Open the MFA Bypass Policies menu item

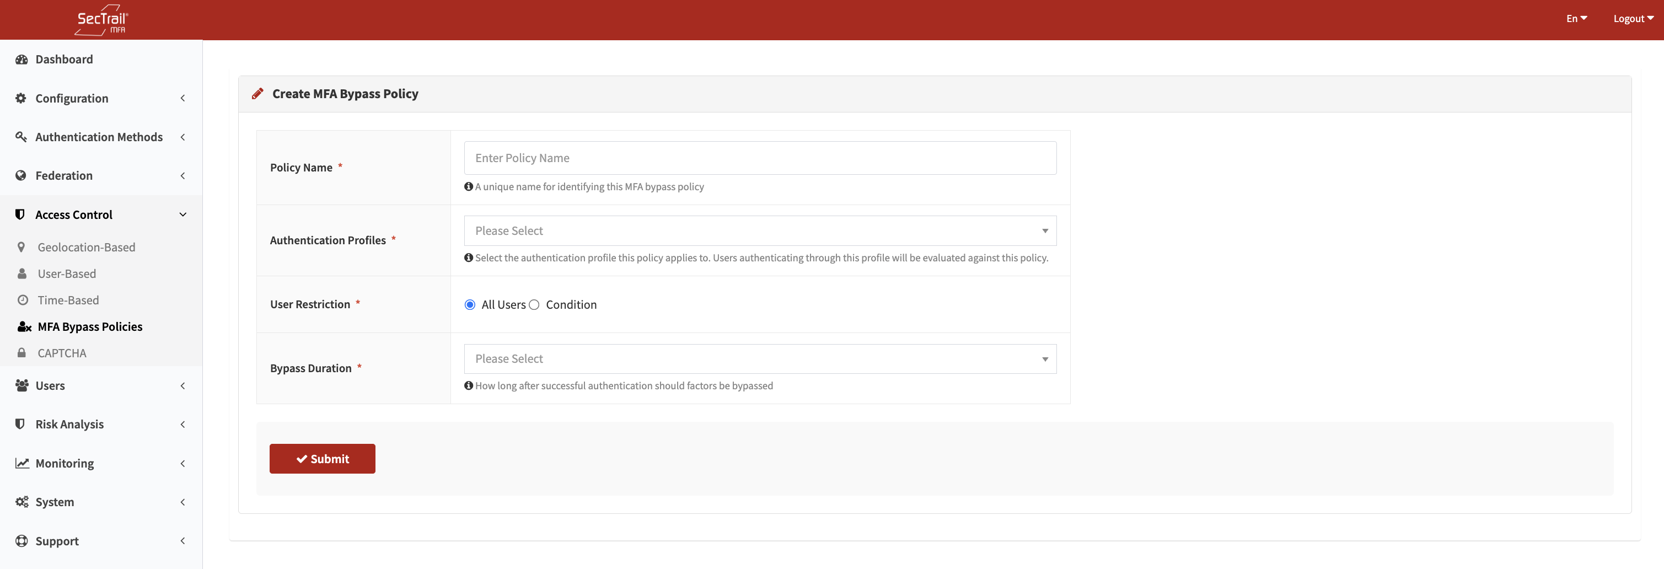pyautogui.click(x=90, y=326)
